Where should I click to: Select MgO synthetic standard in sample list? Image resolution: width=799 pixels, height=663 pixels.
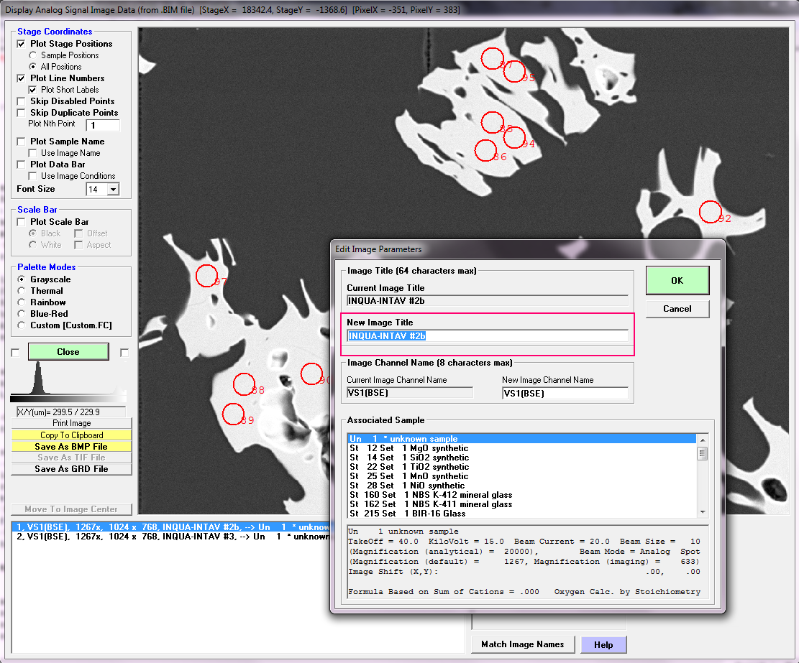(x=408, y=448)
